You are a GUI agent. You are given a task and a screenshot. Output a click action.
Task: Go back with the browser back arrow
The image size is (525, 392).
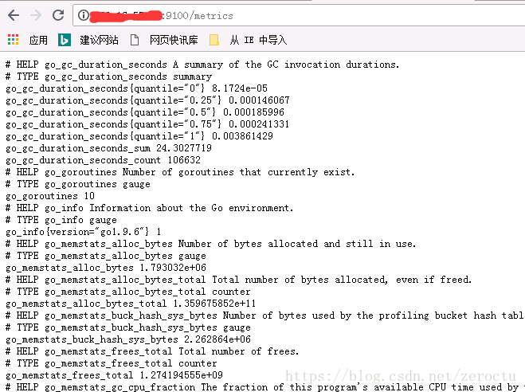pos(14,15)
